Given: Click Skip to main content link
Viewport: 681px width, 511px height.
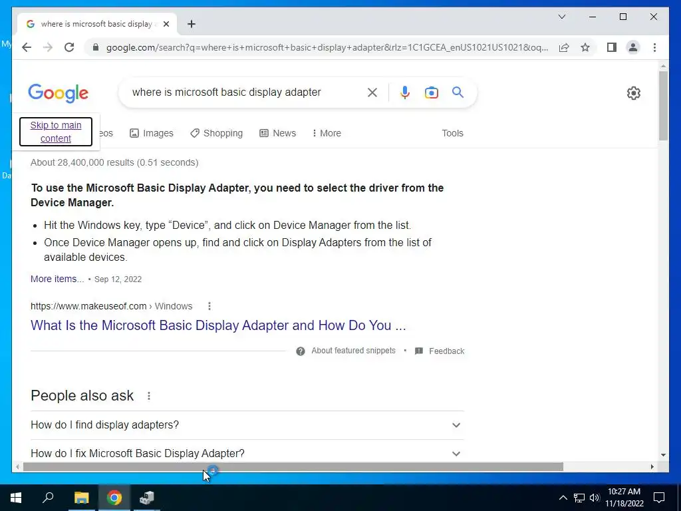Looking at the screenshot, I should [x=56, y=132].
